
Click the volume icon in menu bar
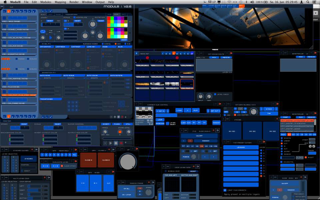click(252, 2)
